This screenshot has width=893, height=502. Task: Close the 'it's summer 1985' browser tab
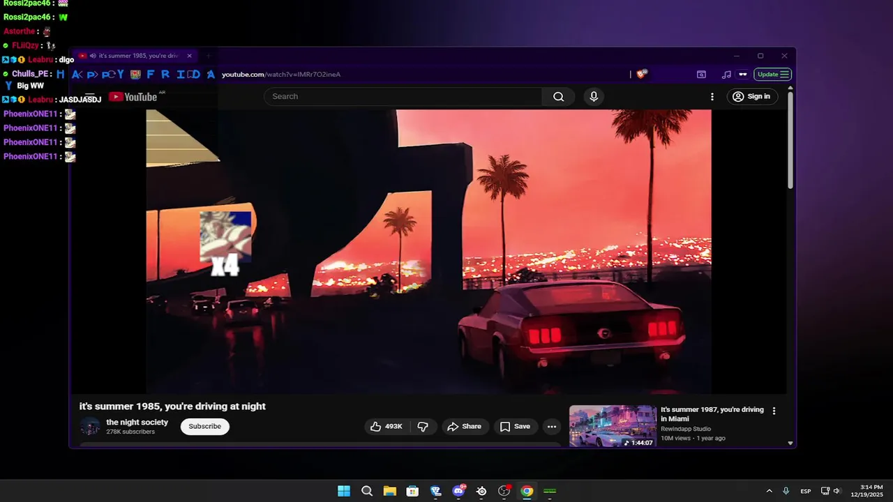pos(189,56)
